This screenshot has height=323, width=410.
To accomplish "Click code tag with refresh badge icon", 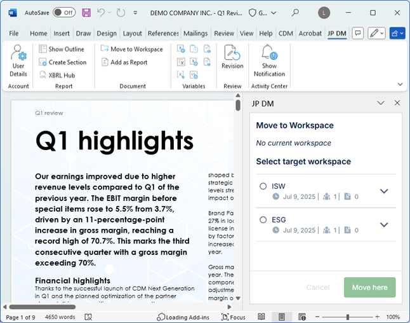I will coord(194,75).
